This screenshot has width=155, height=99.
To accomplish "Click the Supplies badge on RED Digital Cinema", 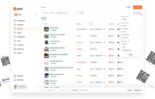I will [x=79, y=56].
